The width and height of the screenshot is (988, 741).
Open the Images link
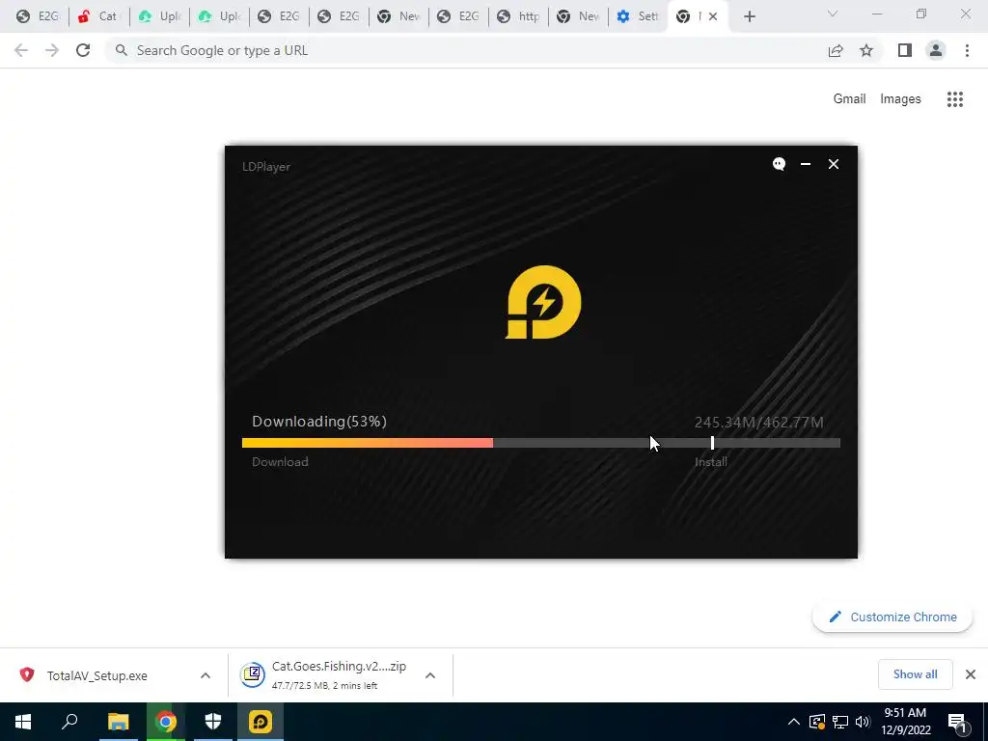pos(900,99)
